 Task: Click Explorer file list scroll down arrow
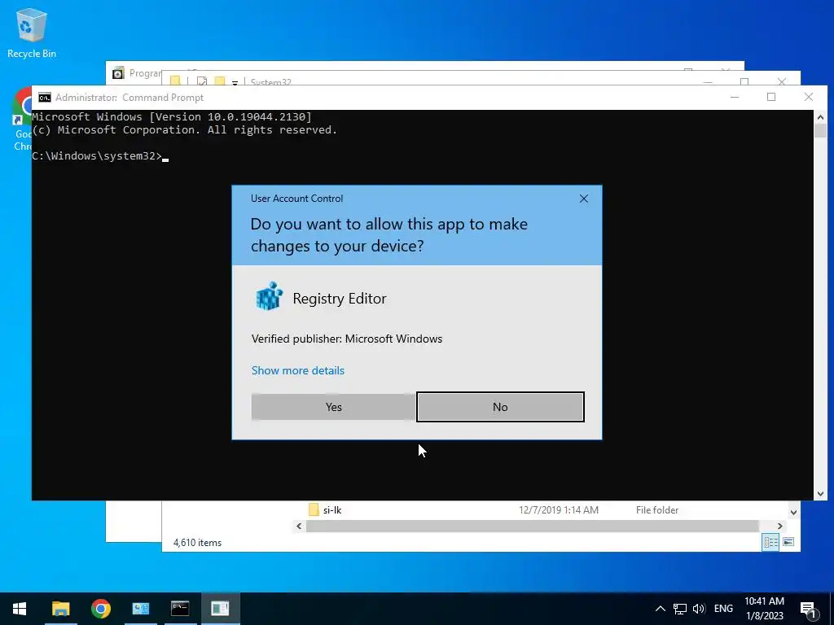coord(793,513)
